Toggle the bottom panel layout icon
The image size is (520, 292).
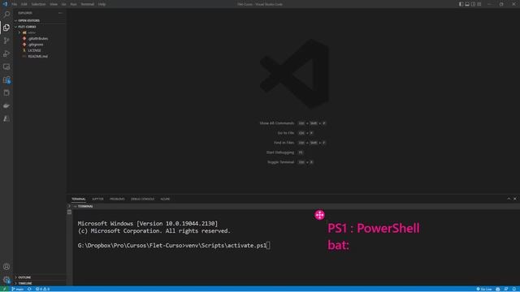pos(467,4)
